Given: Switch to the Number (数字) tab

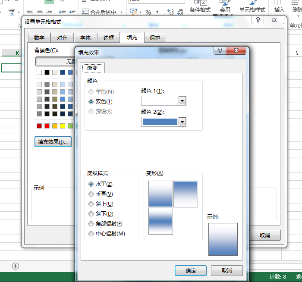Looking at the screenshot, I should [39, 38].
